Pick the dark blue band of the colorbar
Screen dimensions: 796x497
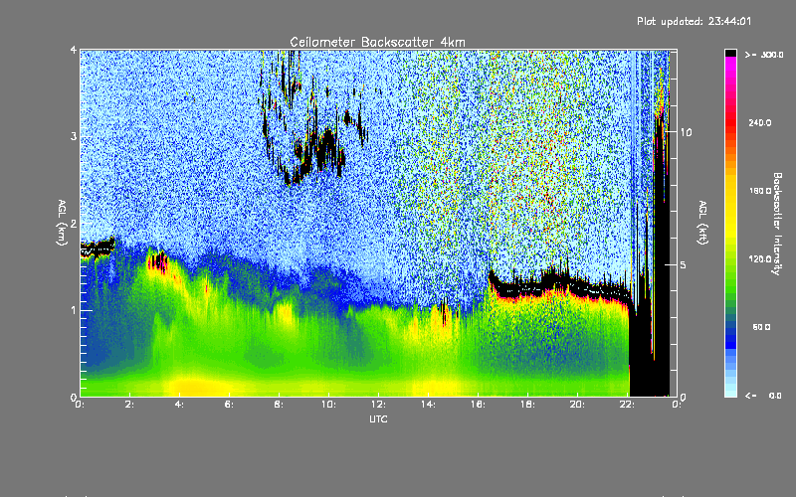pos(730,337)
